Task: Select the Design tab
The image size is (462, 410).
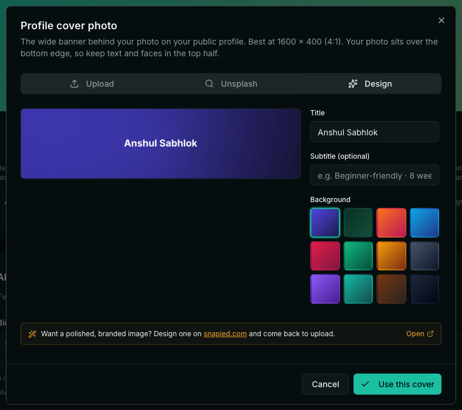Action: 370,84
